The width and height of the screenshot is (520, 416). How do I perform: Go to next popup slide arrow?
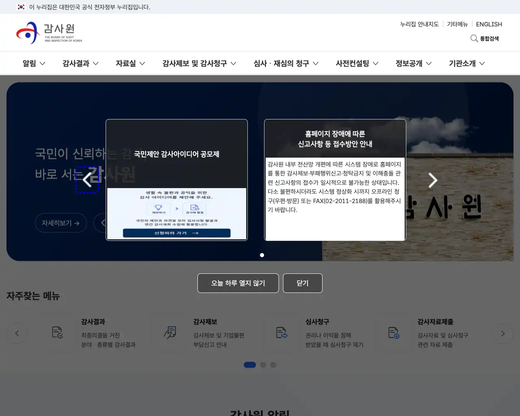coord(433,180)
